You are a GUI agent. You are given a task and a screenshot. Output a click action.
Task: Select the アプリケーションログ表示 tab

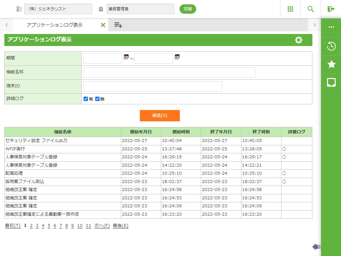tap(55, 25)
